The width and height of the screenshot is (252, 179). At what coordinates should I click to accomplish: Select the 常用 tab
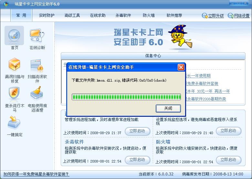21,15
